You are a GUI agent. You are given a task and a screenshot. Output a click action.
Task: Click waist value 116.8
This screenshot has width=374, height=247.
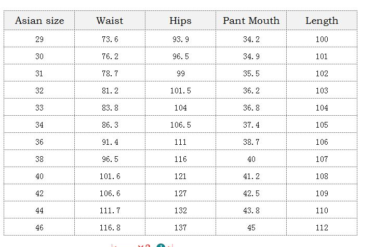[x=110, y=228]
